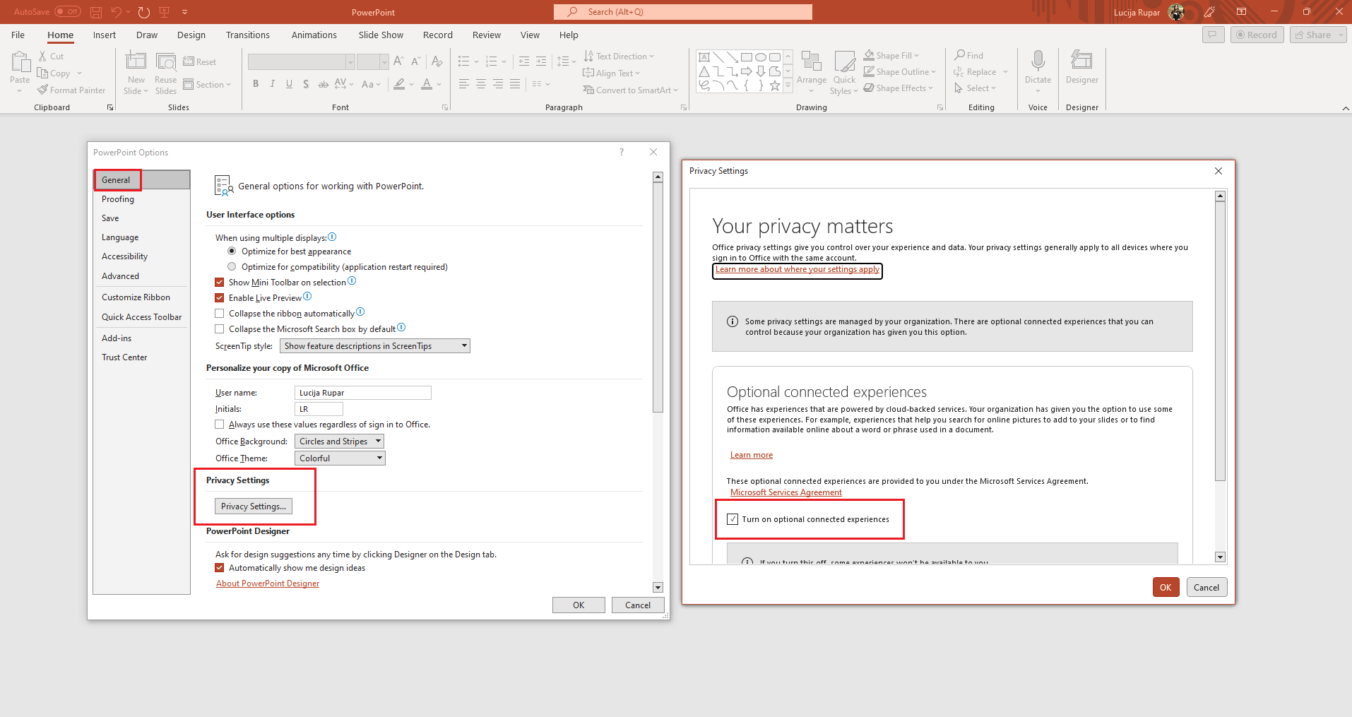The width and height of the screenshot is (1352, 717).
Task: Open the Office Background dropdown
Action: (339, 441)
